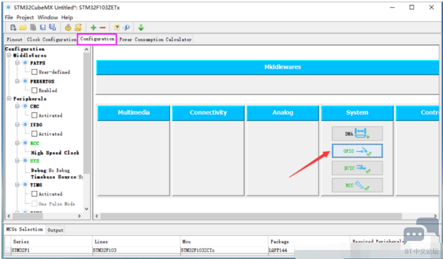Viewport: 443px width, 259px height.
Task: Open the GPIO configuration button
Action: pyautogui.click(x=357, y=151)
